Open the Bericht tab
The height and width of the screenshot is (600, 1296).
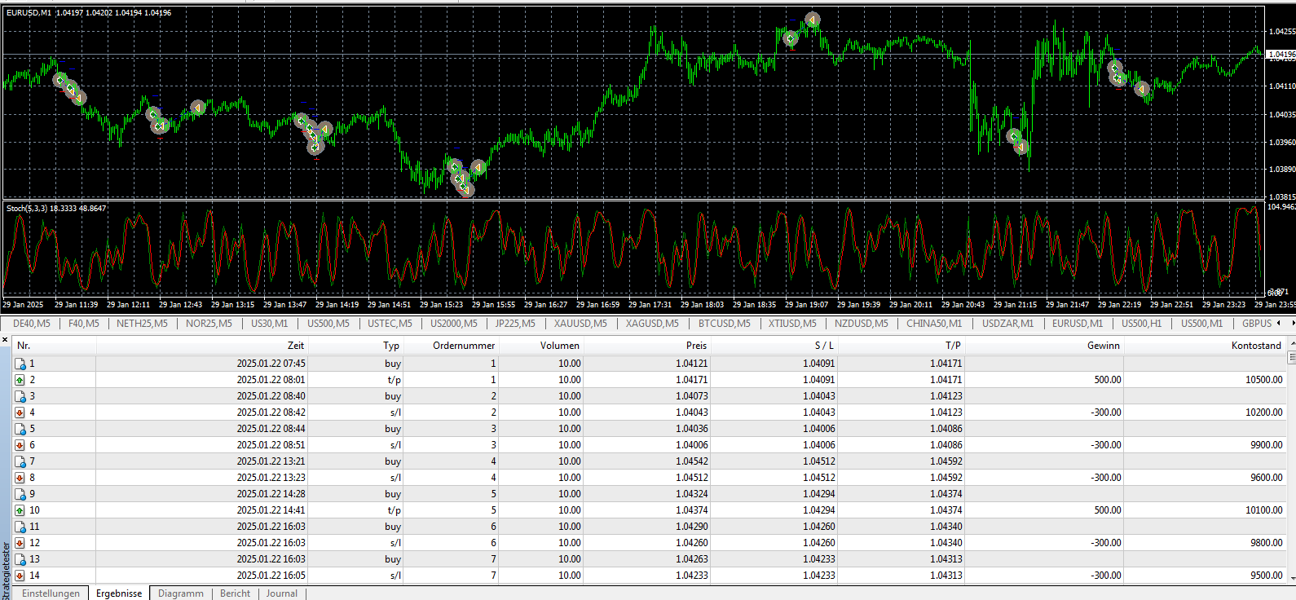pyautogui.click(x=236, y=593)
